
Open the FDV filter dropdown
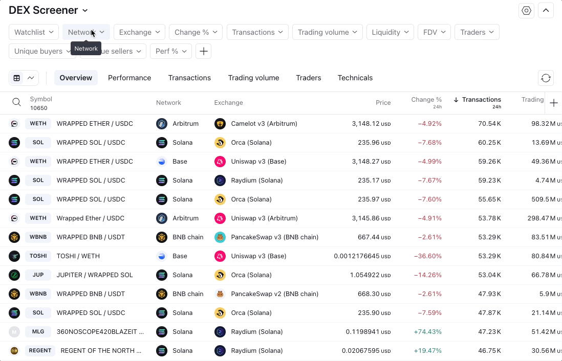(x=434, y=32)
